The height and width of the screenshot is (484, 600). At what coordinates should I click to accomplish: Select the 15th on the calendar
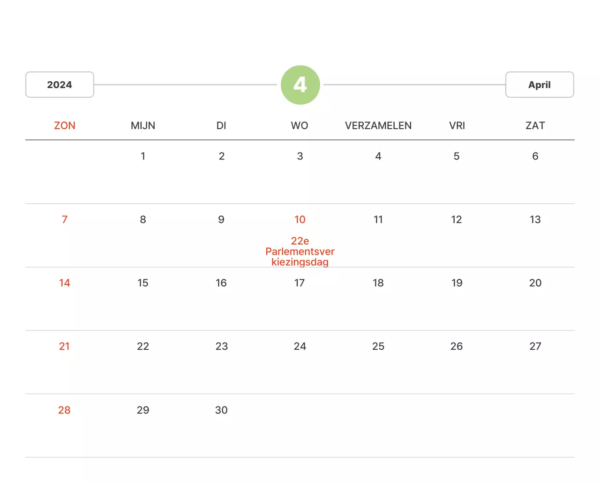coord(143,283)
